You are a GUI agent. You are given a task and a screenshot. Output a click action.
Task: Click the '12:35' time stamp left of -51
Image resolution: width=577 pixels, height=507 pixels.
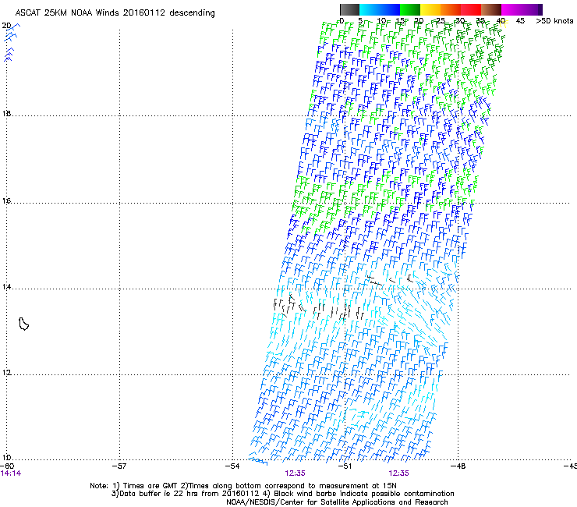pyautogui.click(x=295, y=473)
